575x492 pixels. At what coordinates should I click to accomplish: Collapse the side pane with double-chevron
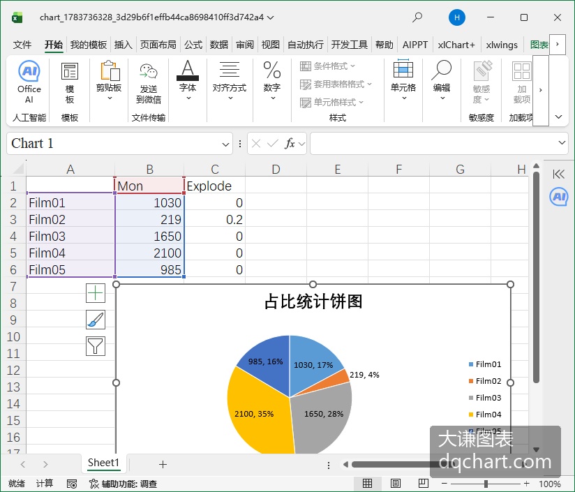558,174
